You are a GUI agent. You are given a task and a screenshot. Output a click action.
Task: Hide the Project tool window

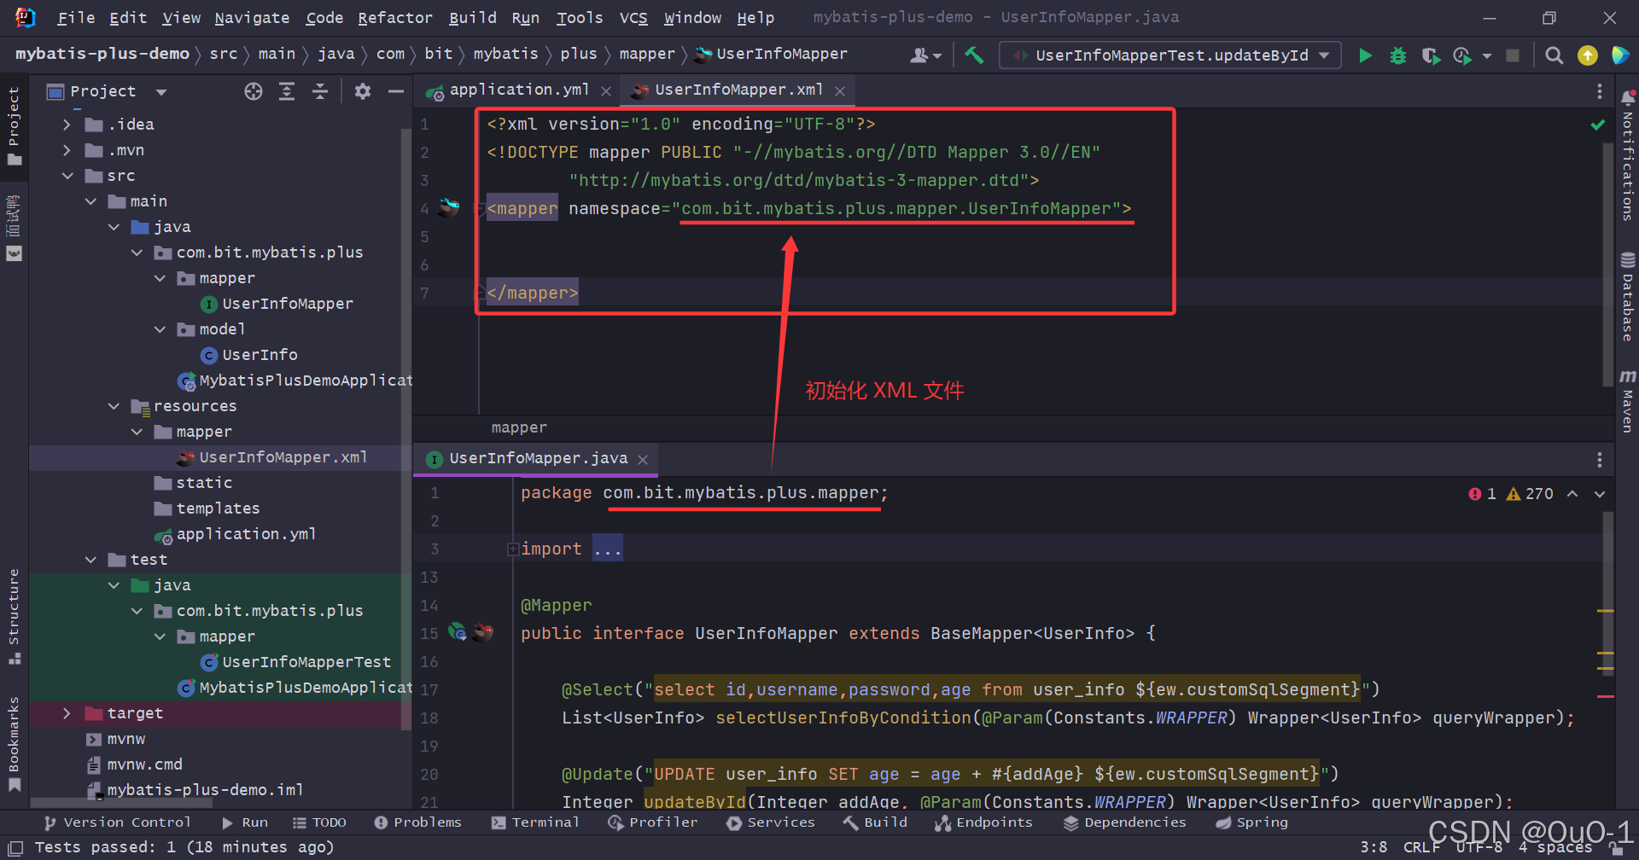[x=395, y=91]
